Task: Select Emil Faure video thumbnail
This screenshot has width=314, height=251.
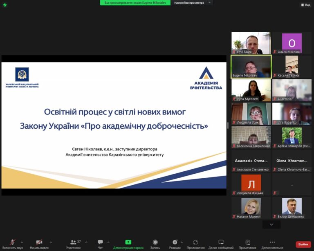Action: (251, 43)
